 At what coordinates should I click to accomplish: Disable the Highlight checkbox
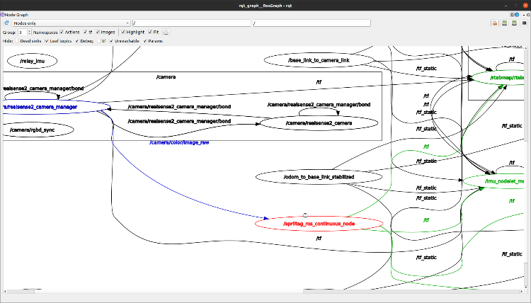123,32
